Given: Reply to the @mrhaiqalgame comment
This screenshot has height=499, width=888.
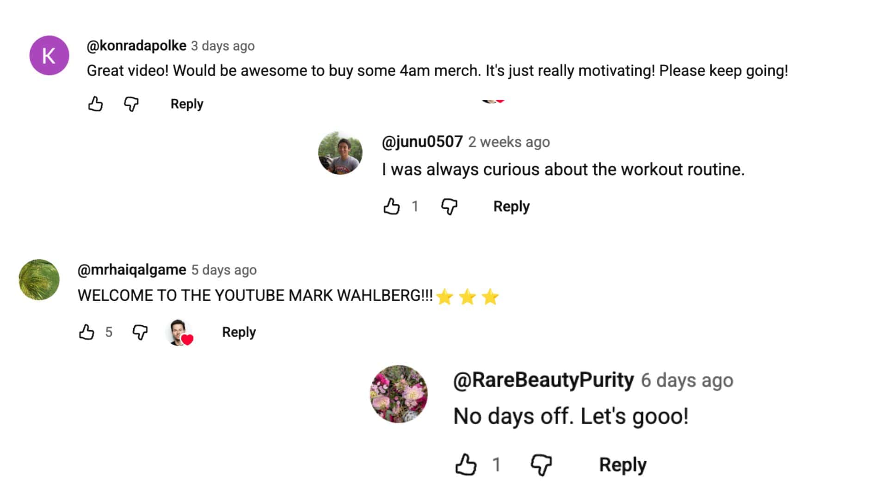Looking at the screenshot, I should click(239, 332).
